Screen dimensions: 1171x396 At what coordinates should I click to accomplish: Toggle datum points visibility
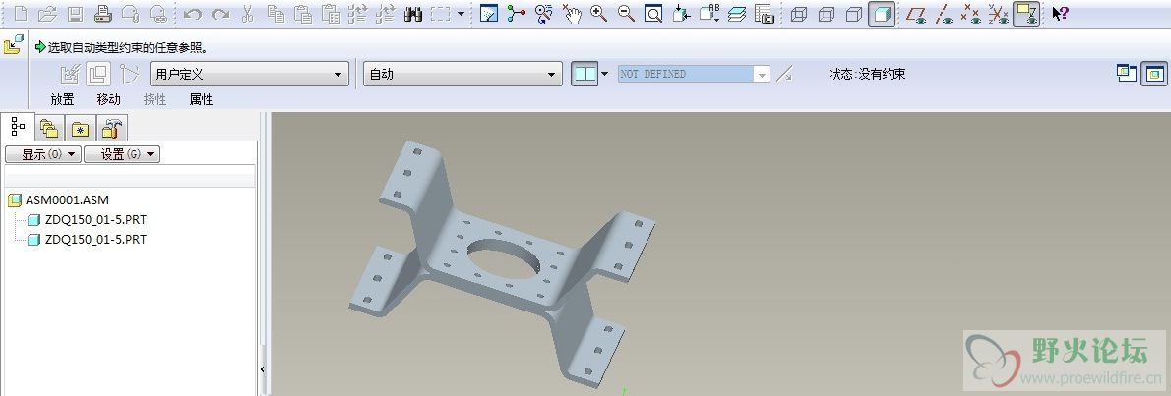coord(971,14)
